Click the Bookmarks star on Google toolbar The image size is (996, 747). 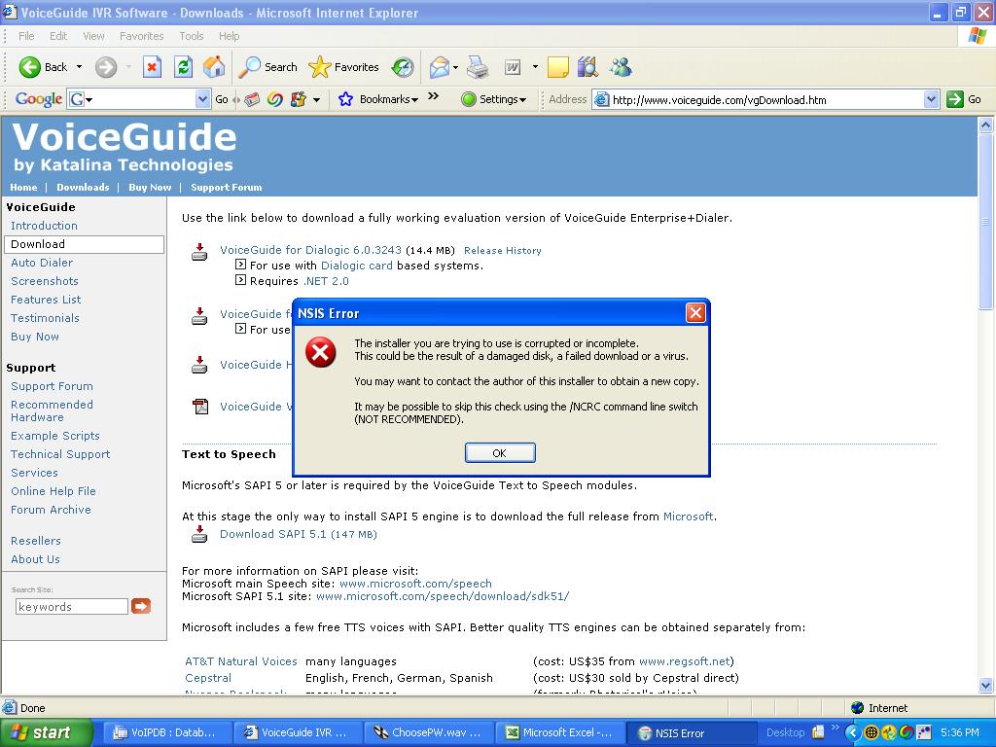[345, 99]
